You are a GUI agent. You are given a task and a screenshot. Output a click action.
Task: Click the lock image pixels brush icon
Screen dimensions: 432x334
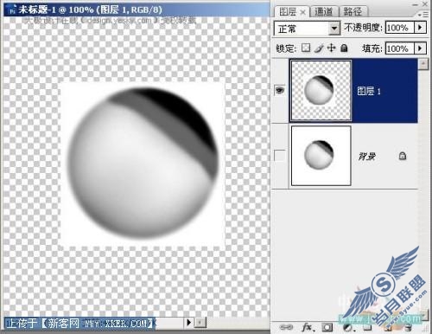tap(319, 48)
